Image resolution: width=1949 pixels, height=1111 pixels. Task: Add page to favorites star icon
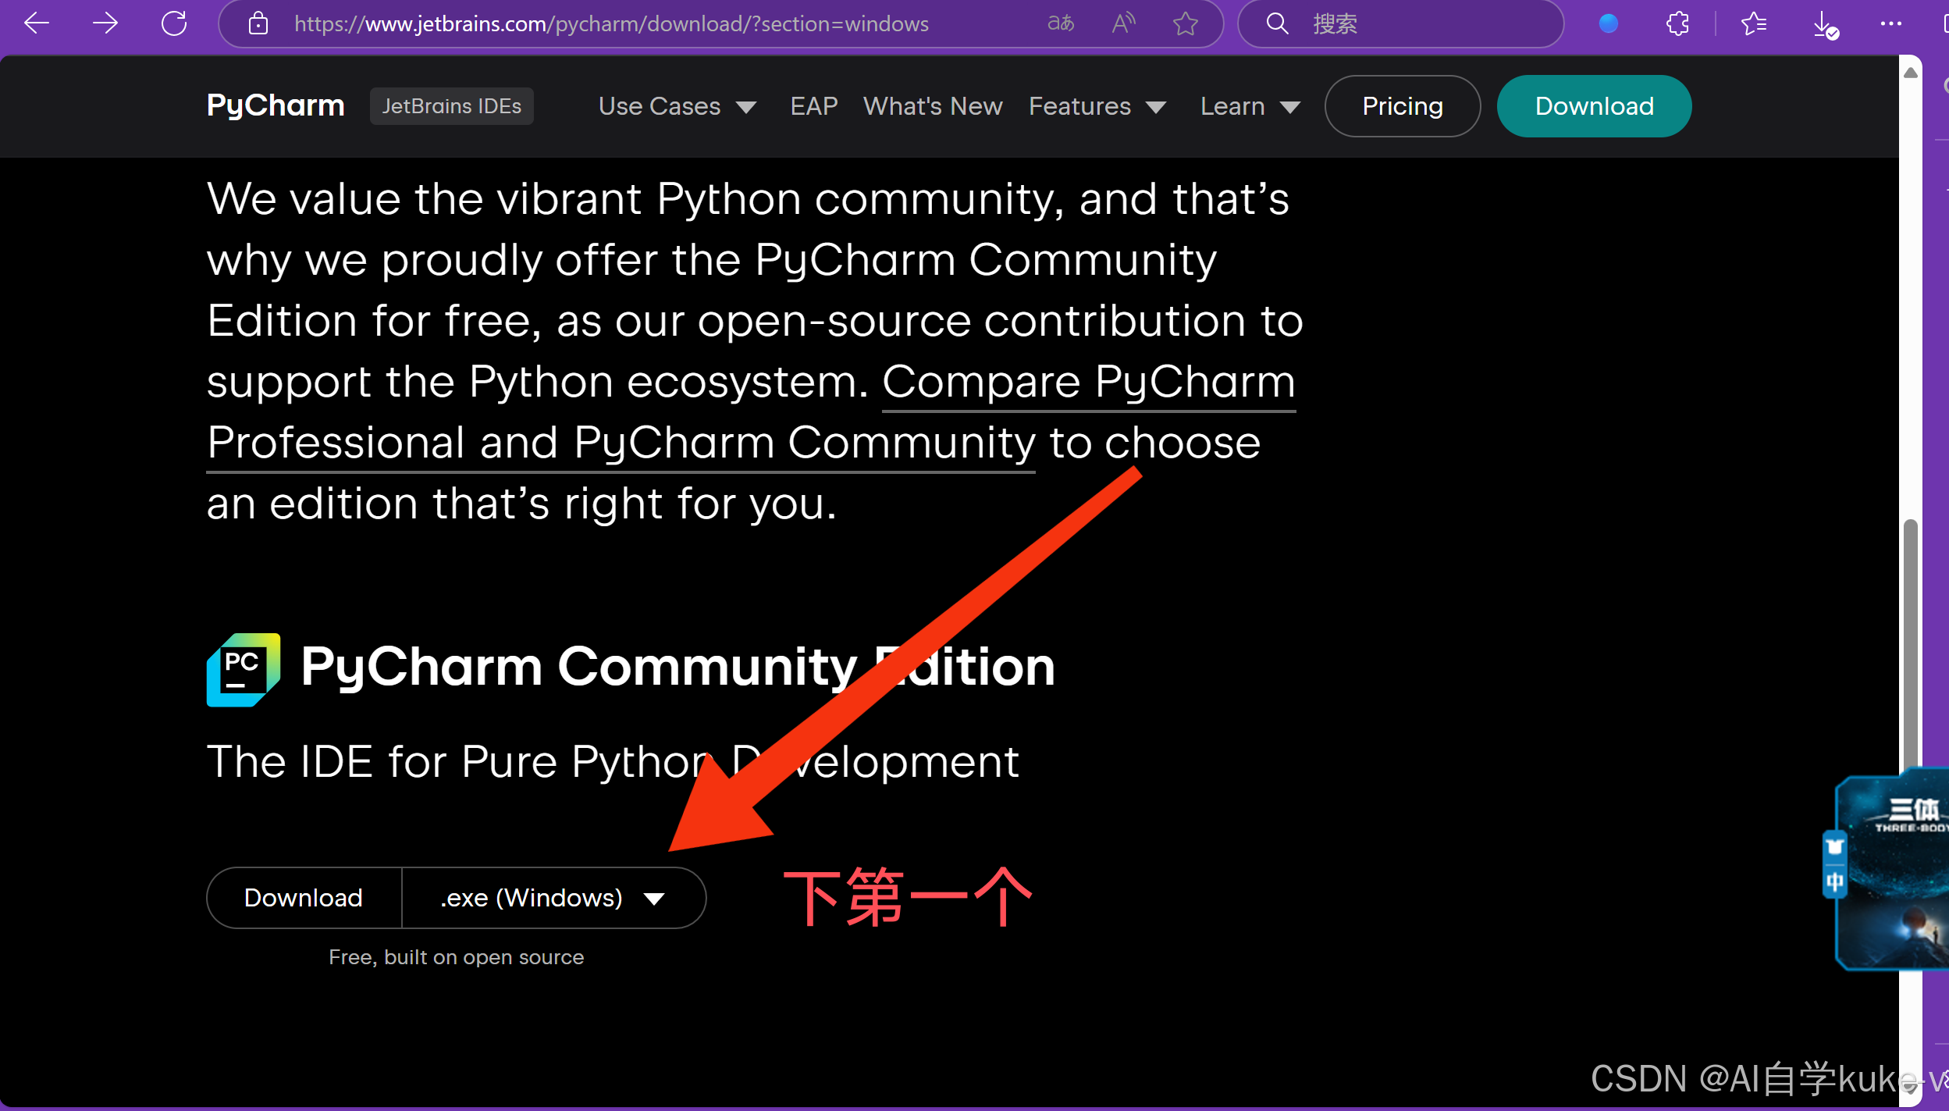tap(1185, 23)
